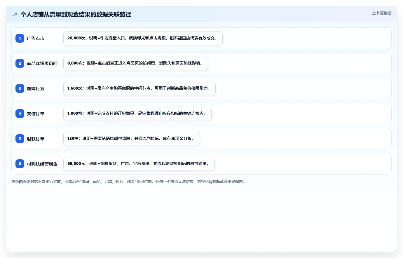The image size is (403, 258).
Task: Click the 支付订单 step label
Action: click(36, 114)
